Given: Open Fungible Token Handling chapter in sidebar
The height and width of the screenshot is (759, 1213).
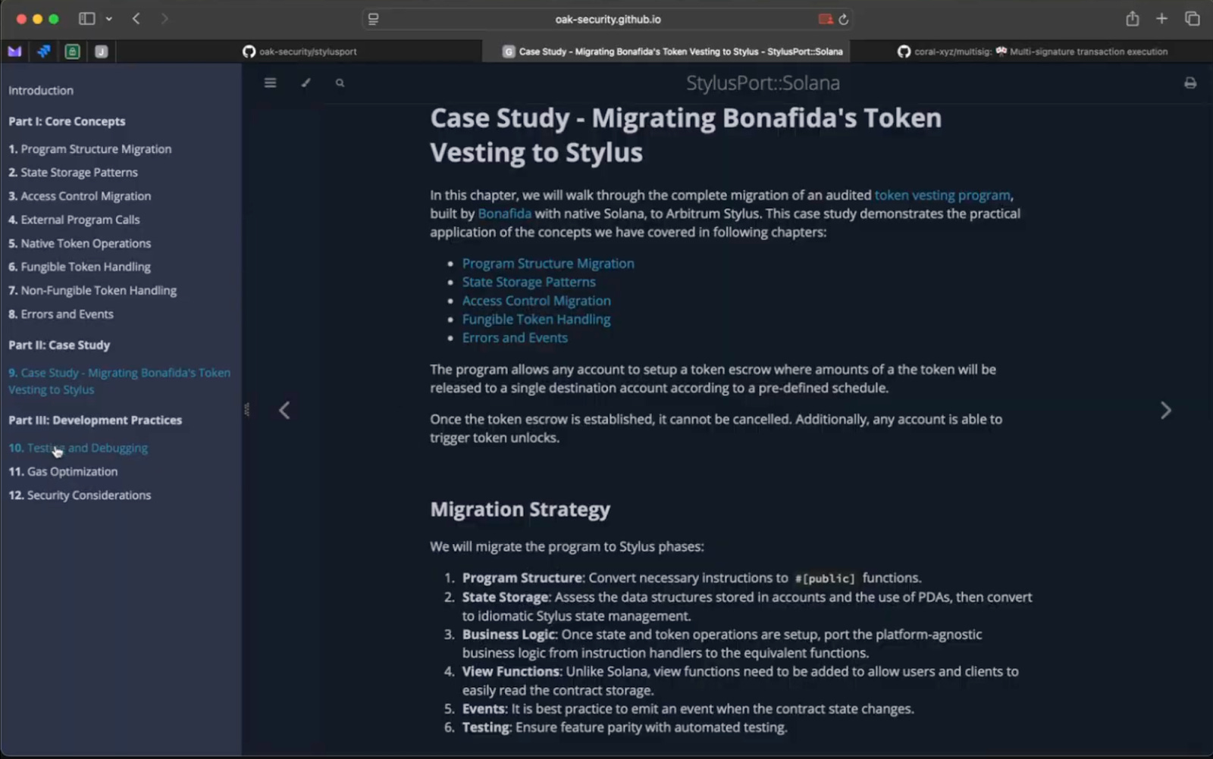Looking at the screenshot, I should coord(80,267).
